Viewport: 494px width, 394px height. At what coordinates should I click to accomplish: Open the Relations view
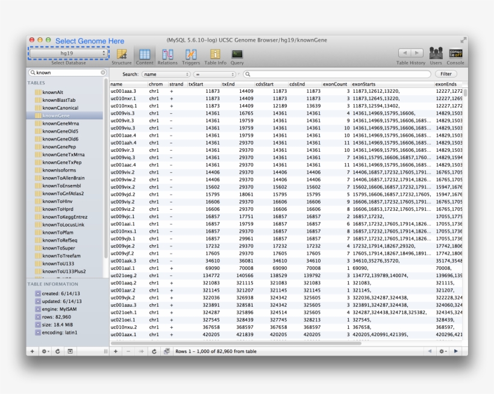167,54
